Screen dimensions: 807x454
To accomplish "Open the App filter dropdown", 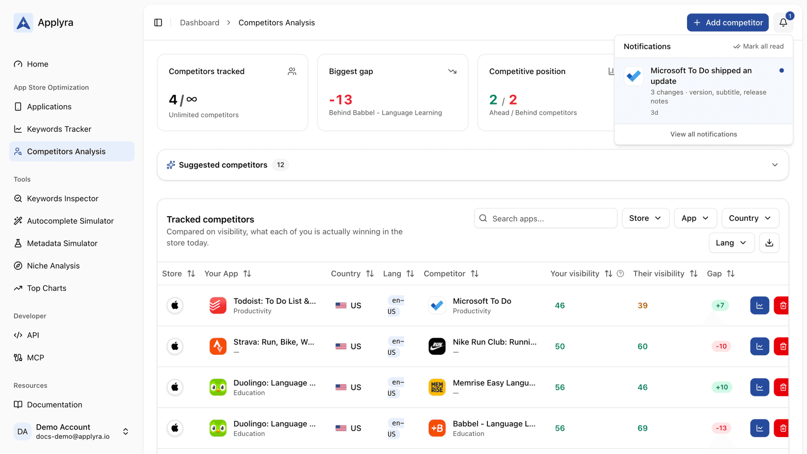I will [695, 218].
